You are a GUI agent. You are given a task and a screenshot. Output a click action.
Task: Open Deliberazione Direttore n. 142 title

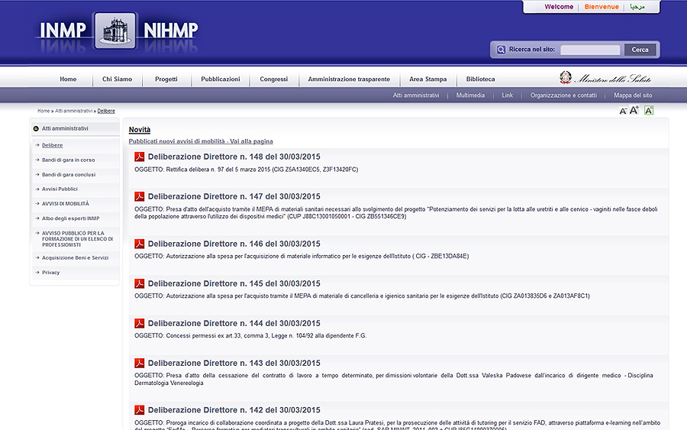[x=234, y=410]
